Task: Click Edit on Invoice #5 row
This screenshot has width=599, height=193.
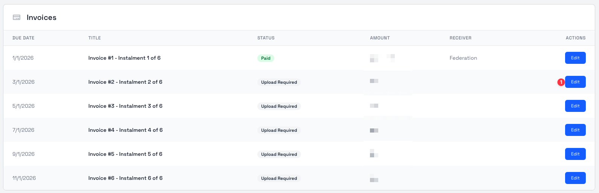Action: click(x=575, y=154)
